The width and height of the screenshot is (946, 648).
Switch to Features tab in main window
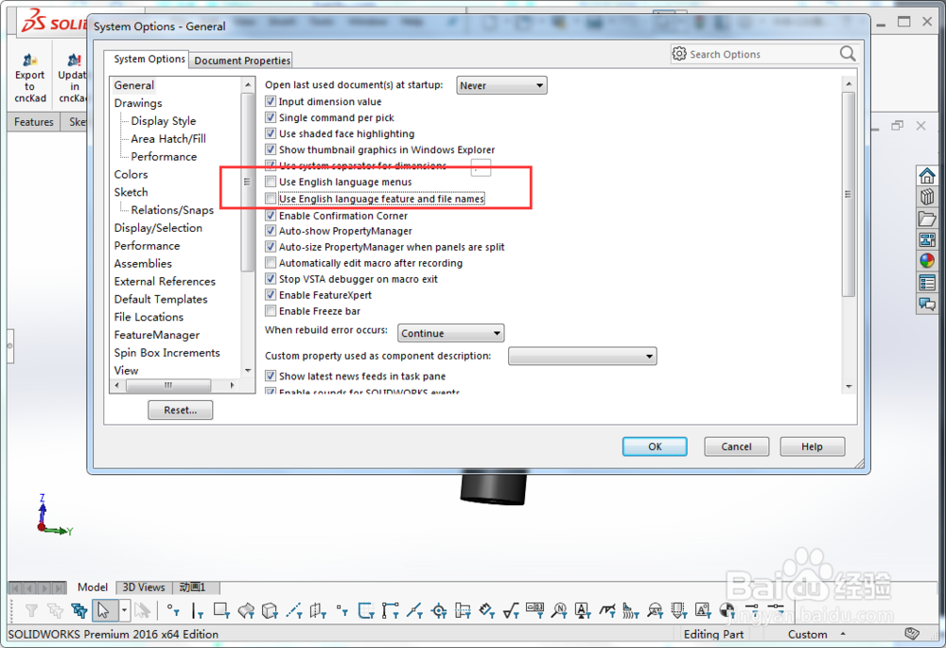(34, 122)
